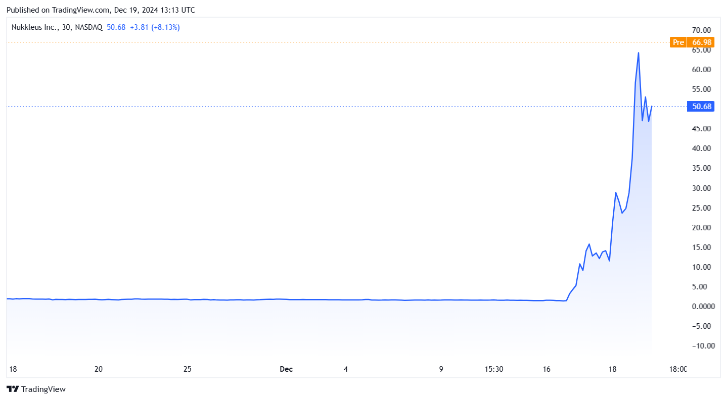
Task: Select the blue 50.68 price tag on axis
Action: (x=700, y=107)
